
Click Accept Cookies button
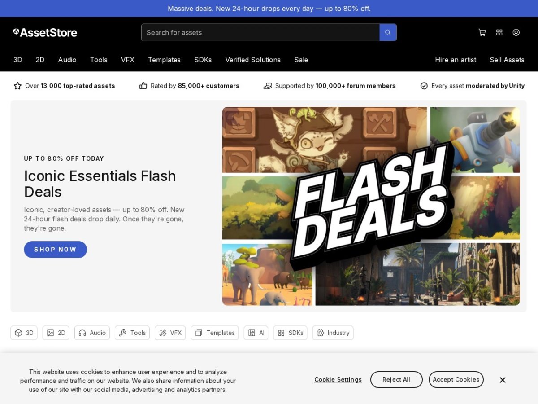(x=456, y=380)
